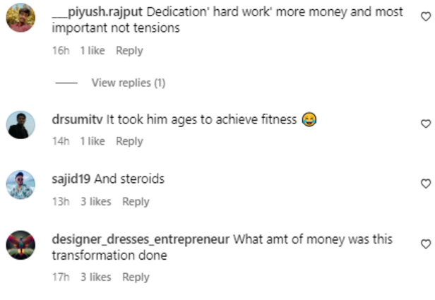This screenshot has width=435, height=300.
Task: View the 1 like on __piyush.rajput's comment
Action: point(92,51)
